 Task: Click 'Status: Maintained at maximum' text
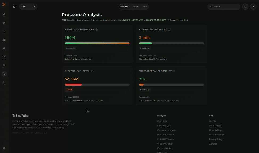(x=78, y=59)
